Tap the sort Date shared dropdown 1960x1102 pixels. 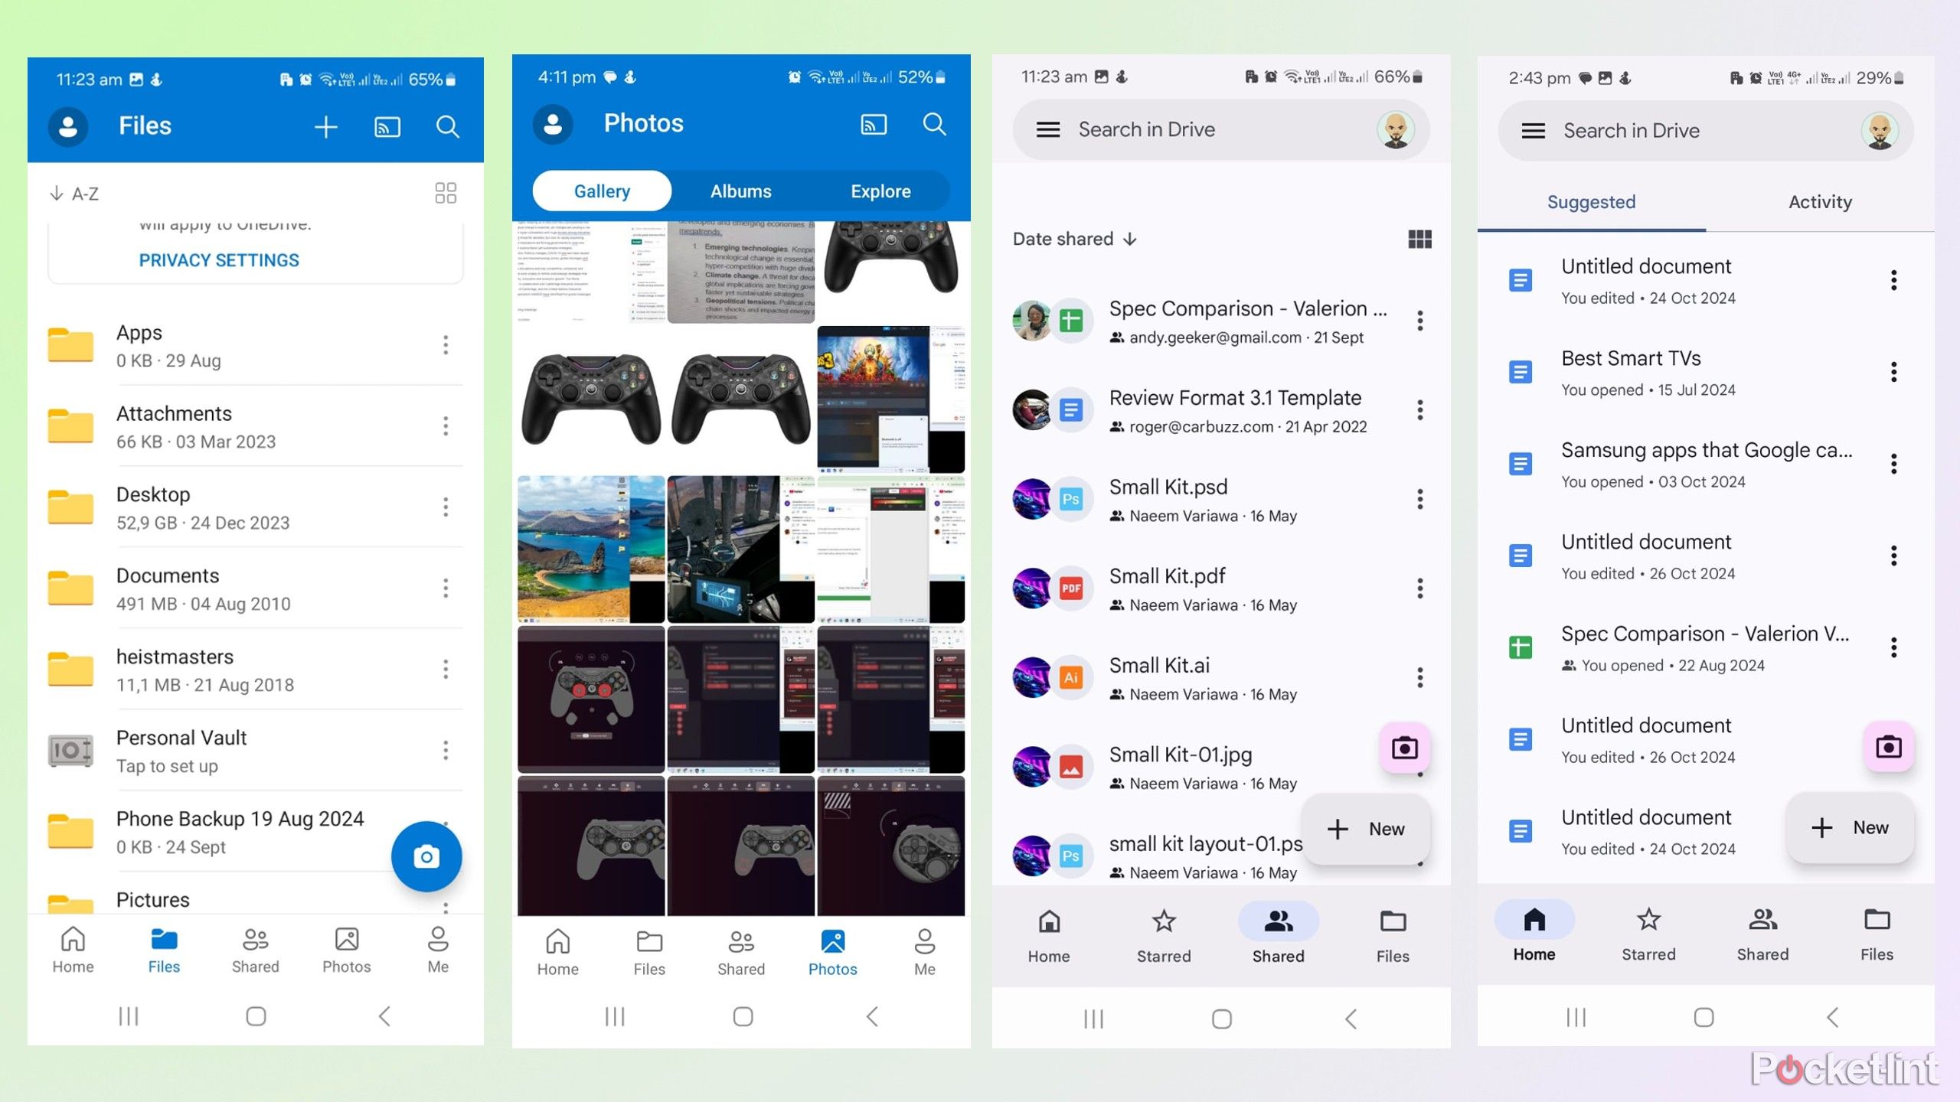pos(1073,240)
